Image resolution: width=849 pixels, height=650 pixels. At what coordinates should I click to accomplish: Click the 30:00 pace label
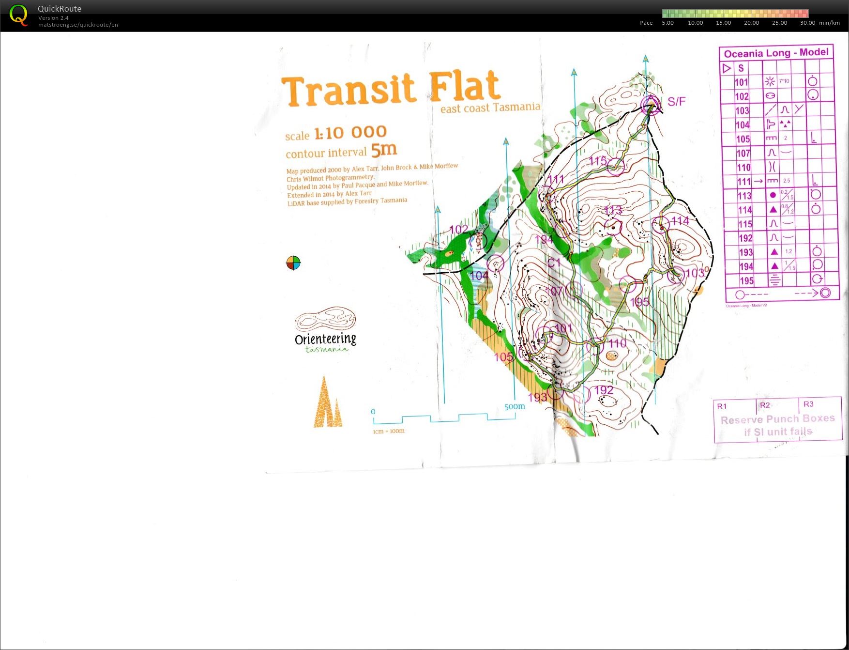pyautogui.click(x=807, y=23)
